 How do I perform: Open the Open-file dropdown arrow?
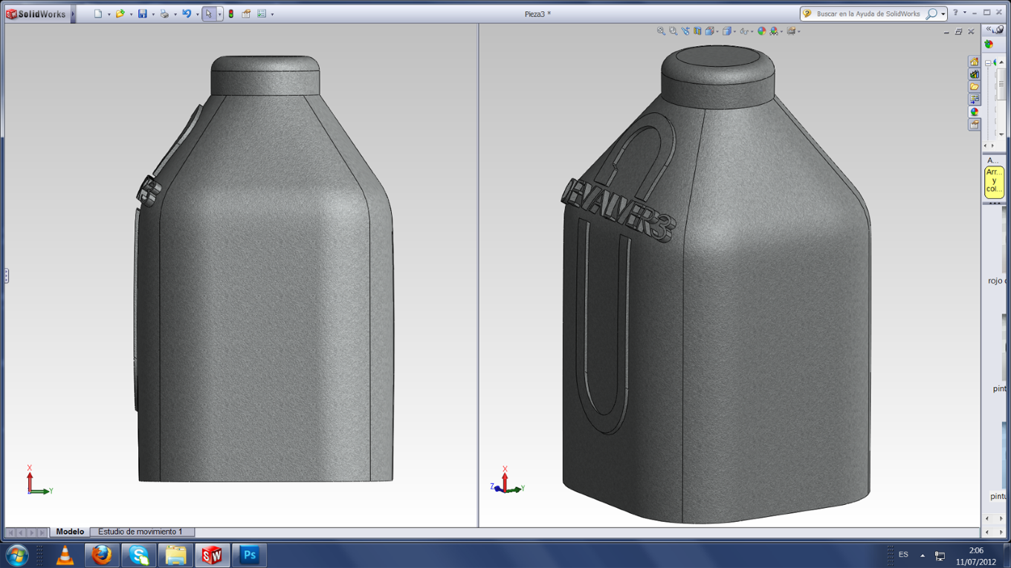click(131, 15)
